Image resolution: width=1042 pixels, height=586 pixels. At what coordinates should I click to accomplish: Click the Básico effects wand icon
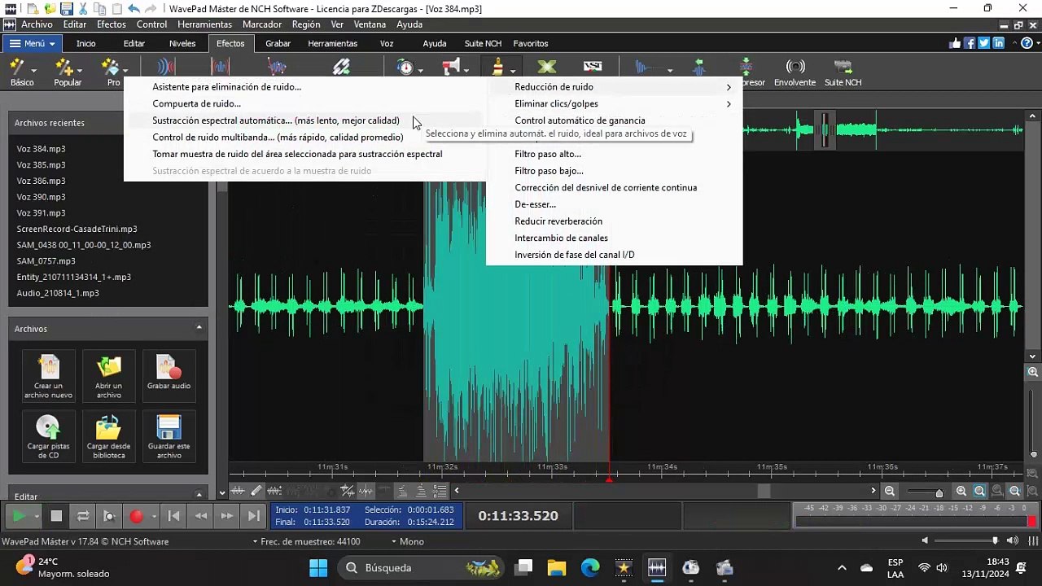(18, 67)
